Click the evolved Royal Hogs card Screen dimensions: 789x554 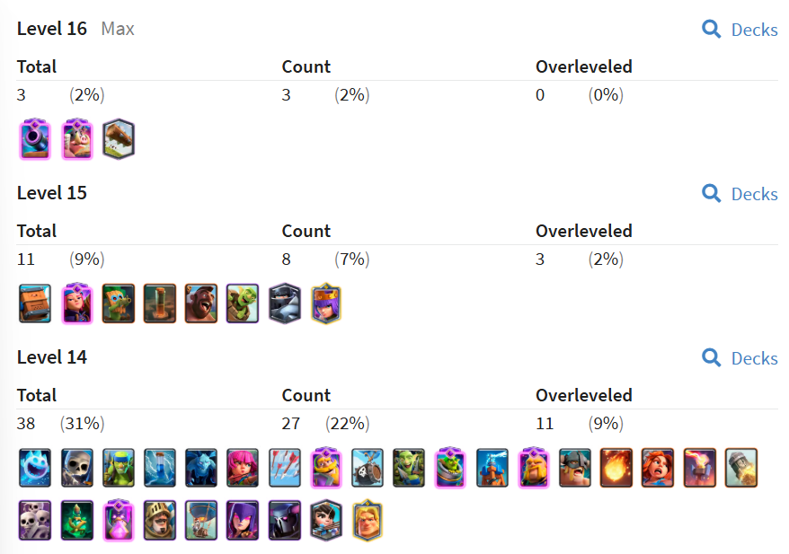pyautogui.click(x=76, y=139)
